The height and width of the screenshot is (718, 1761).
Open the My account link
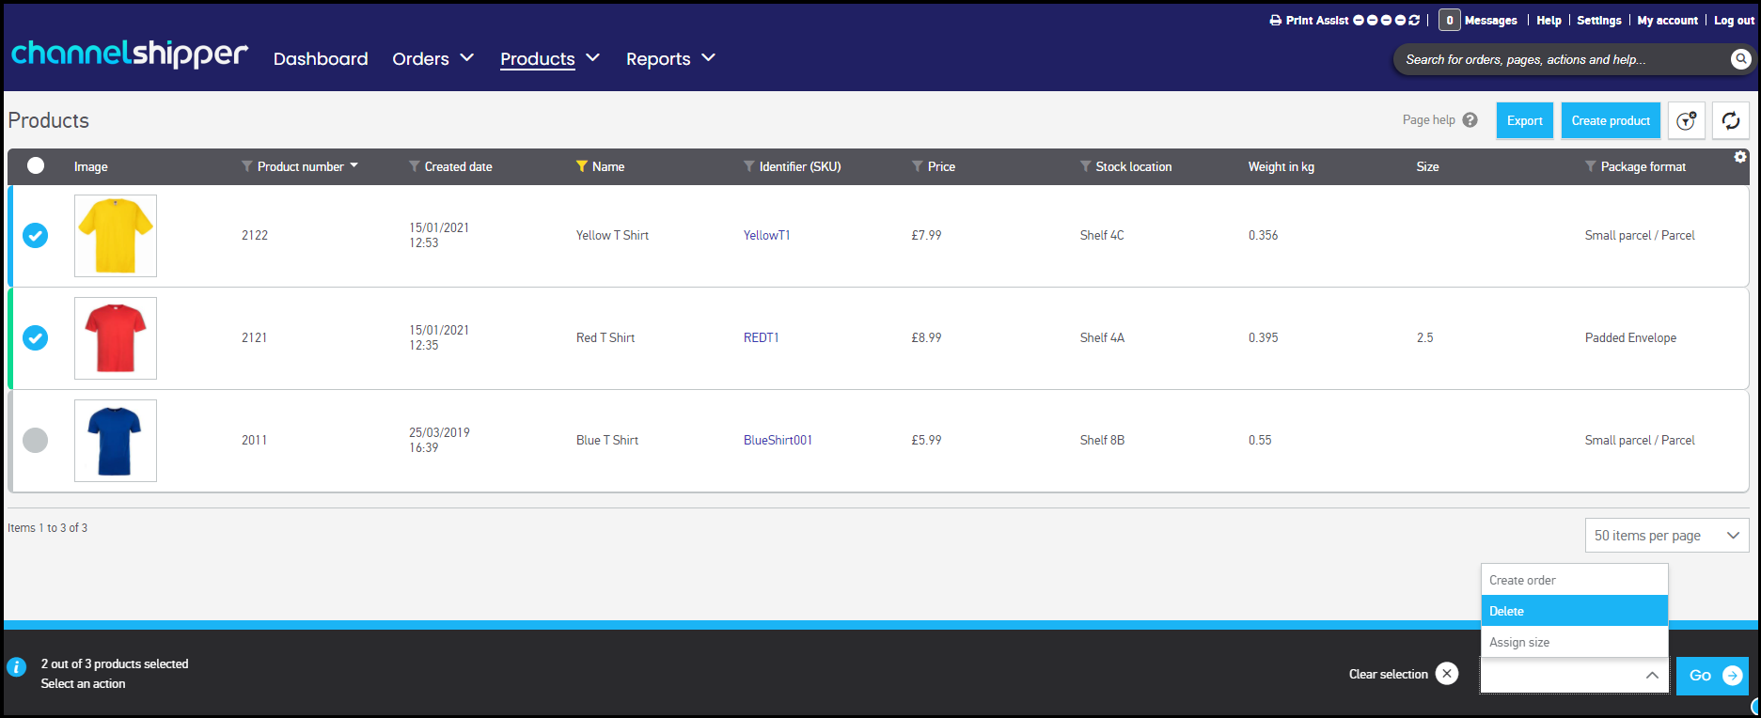(x=1667, y=20)
